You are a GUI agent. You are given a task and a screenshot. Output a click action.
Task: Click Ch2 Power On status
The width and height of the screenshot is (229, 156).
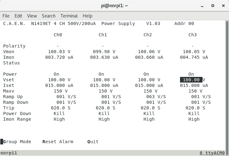click(146, 74)
